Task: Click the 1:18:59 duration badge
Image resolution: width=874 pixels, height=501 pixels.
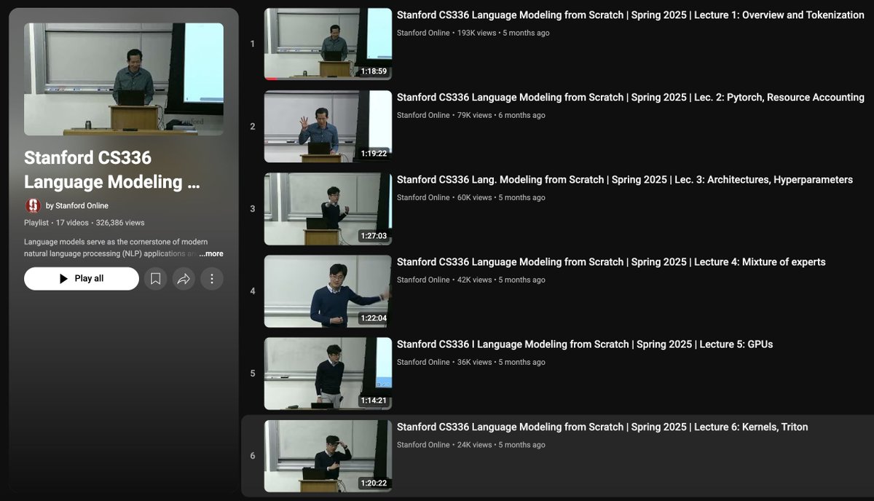Action: point(374,71)
